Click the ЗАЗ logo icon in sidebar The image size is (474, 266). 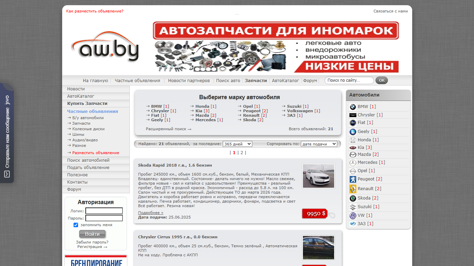[353, 224]
